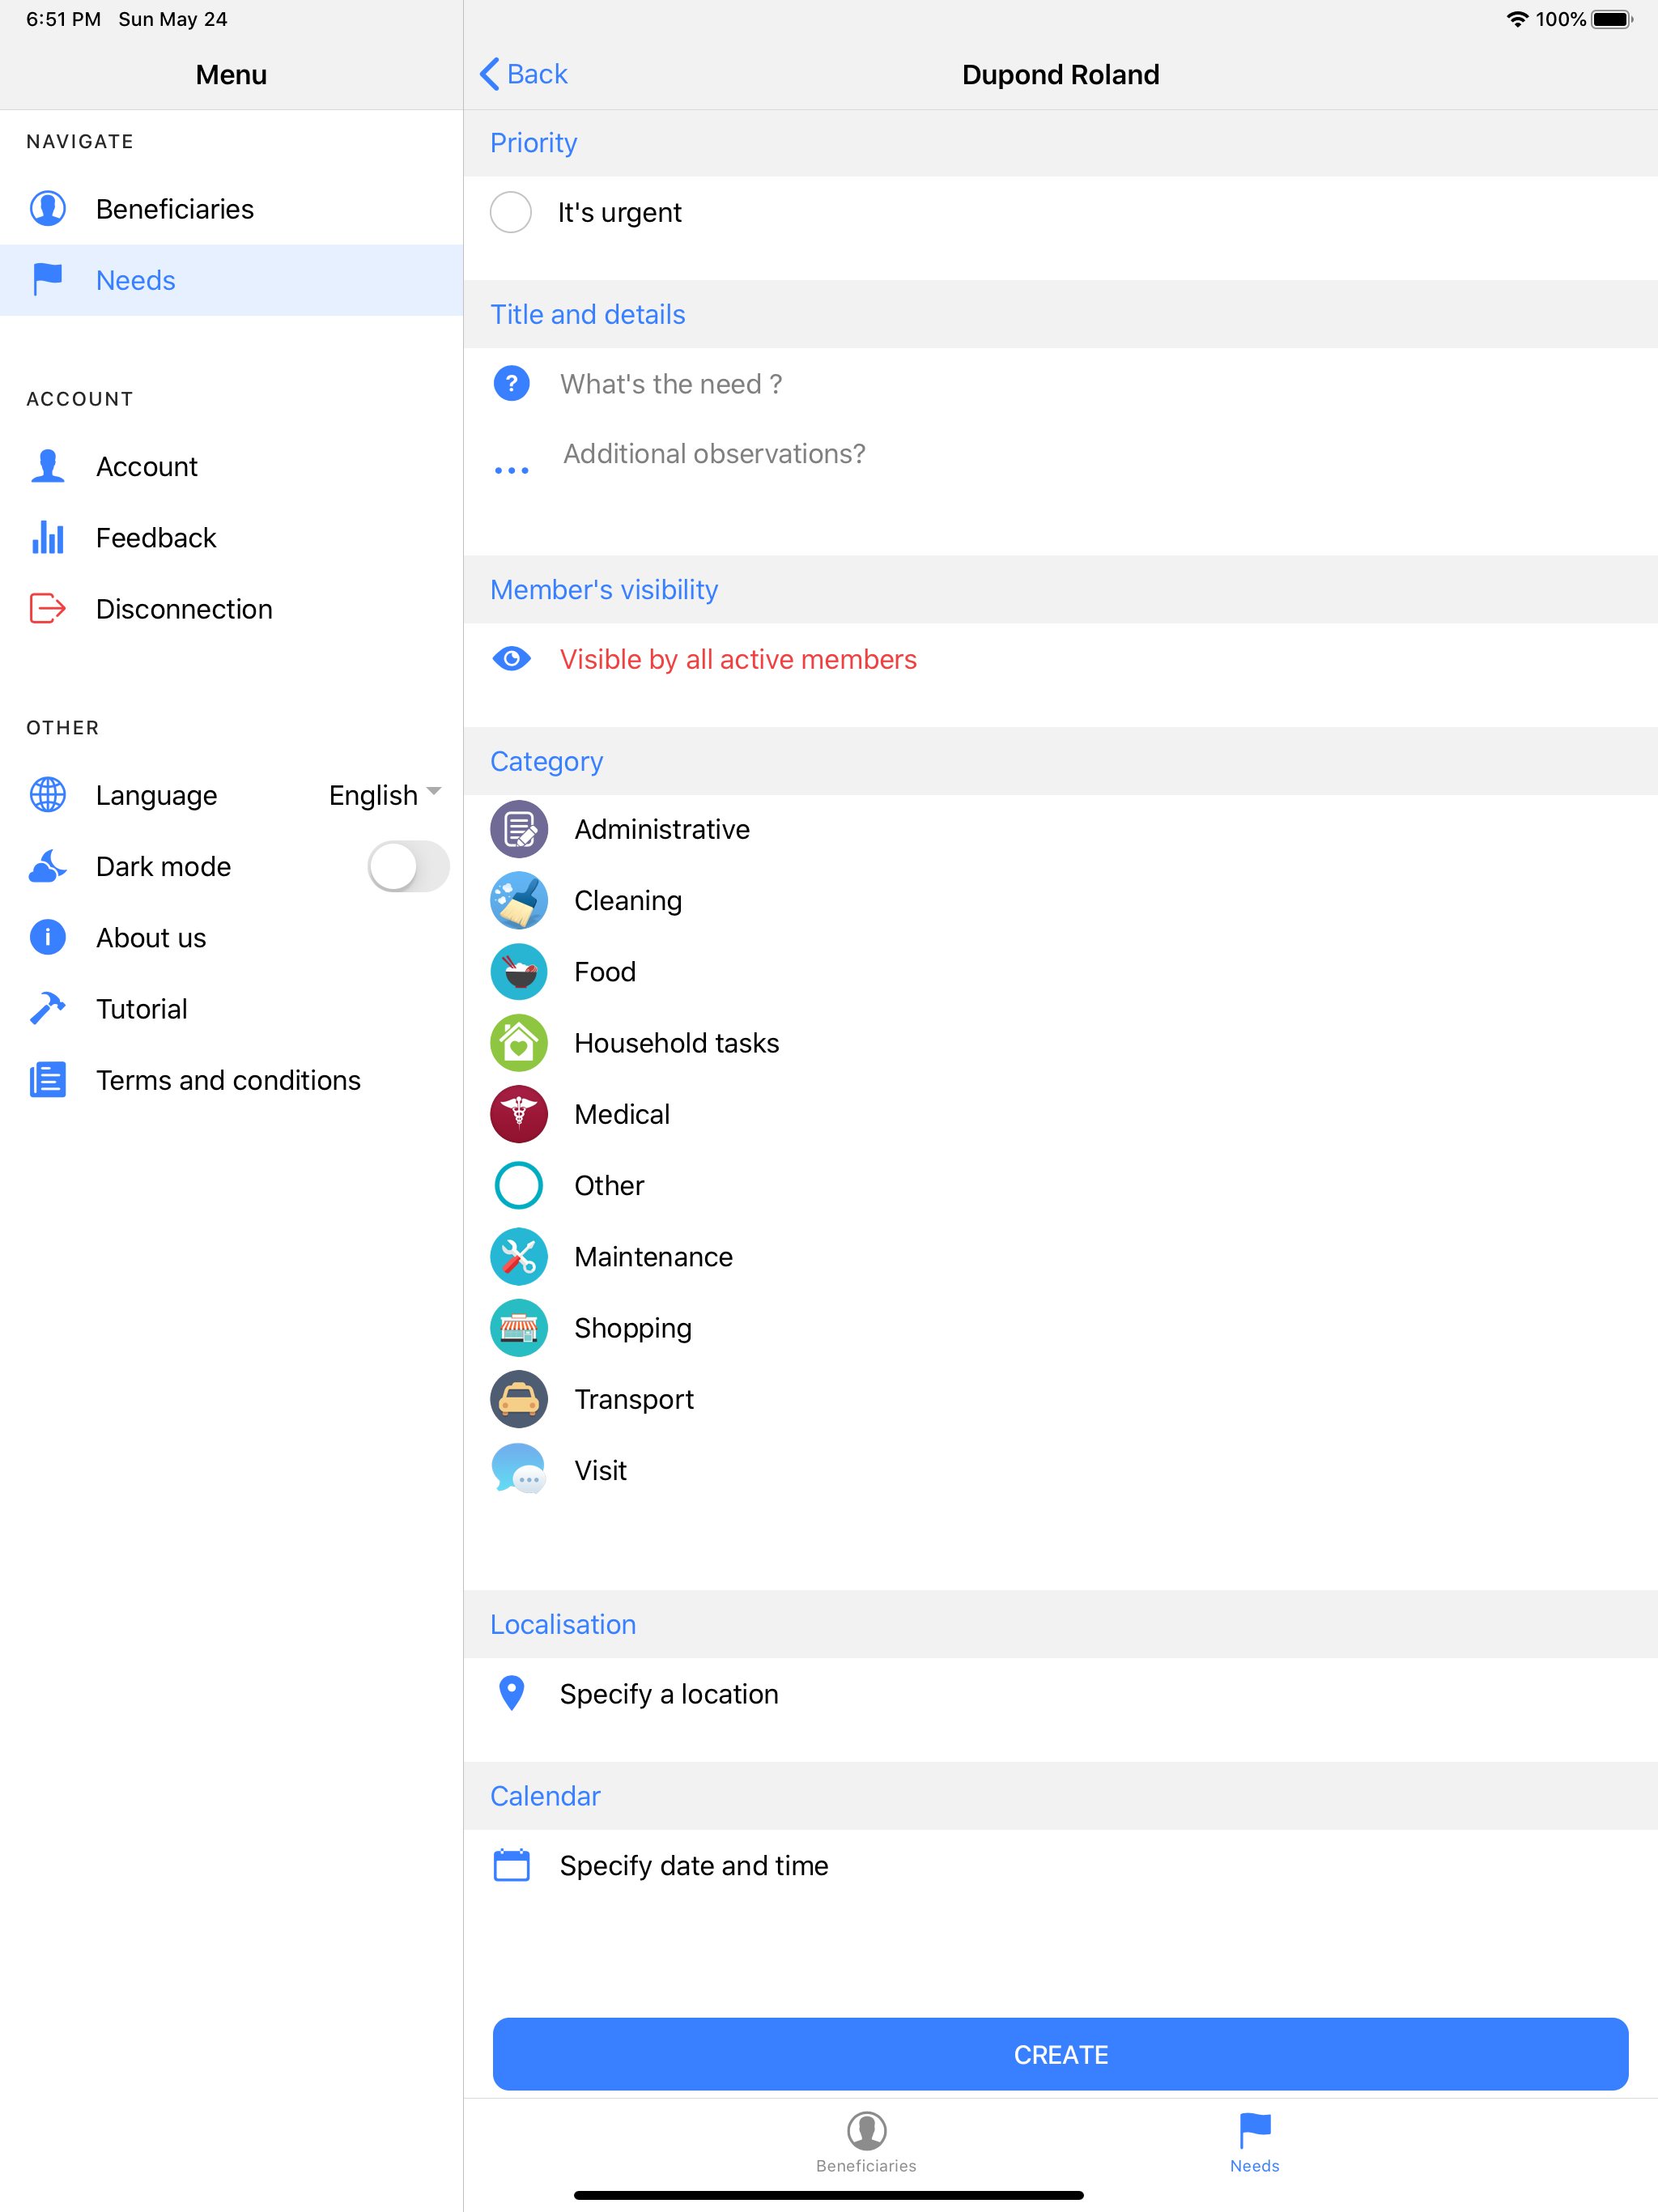Click the Wi-Fi status icon
The width and height of the screenshot is (1658, 2212).
tap(1517, 19)
